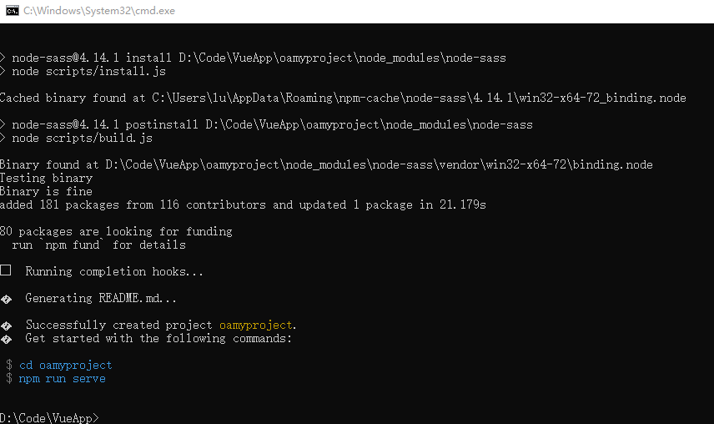Click the 80 packages are looking for funding line
Image resolution: width=714 pixels, height=424 pixels.
pos(117,232)
